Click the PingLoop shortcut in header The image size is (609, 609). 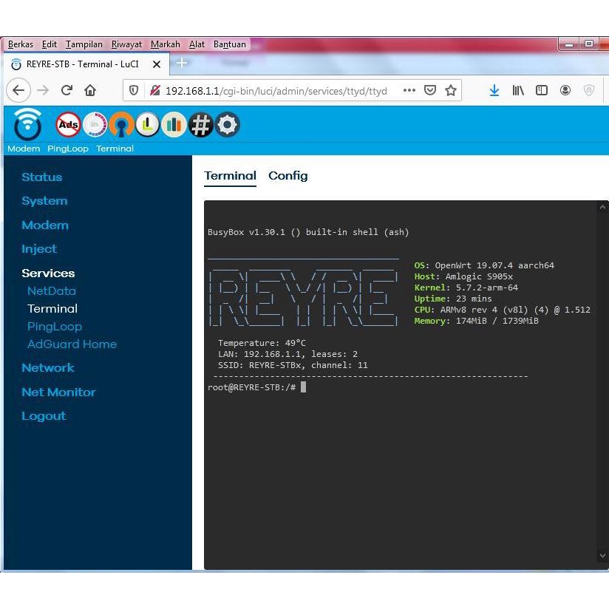[x=68, y=149]
